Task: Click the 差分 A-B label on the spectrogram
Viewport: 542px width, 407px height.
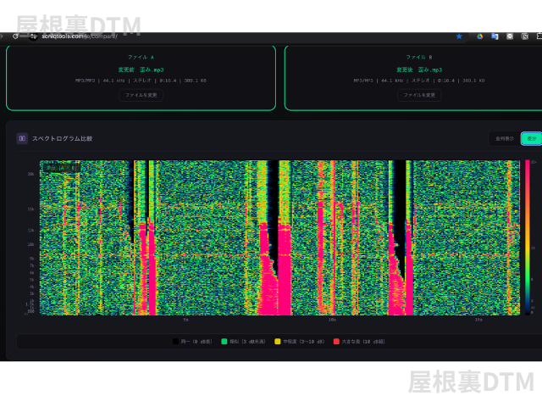Action: (x=61, y=168)
